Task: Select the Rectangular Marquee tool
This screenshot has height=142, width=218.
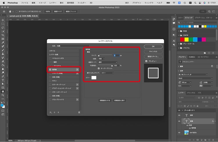Action: click(x=3, y=24)
